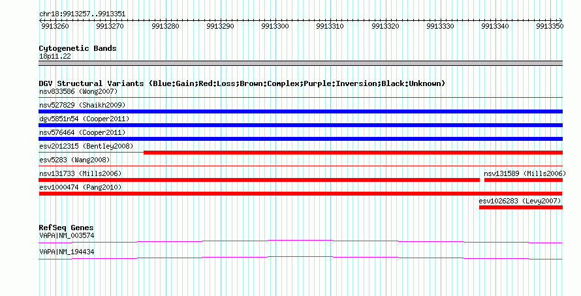Click ruler position 9913290

(220, 26)
